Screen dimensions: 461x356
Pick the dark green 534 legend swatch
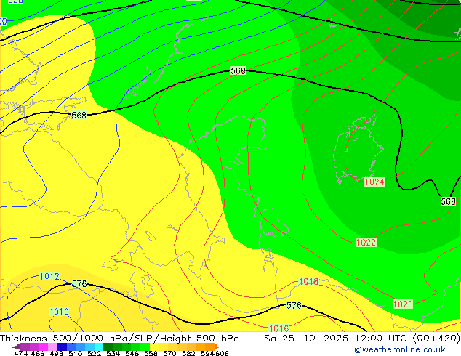click(x=108, y=347)
